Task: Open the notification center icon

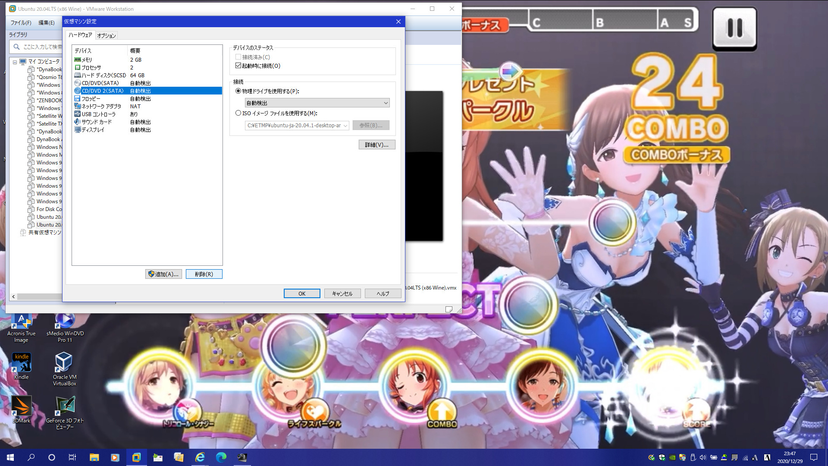Action: click(x=814, y=457)
